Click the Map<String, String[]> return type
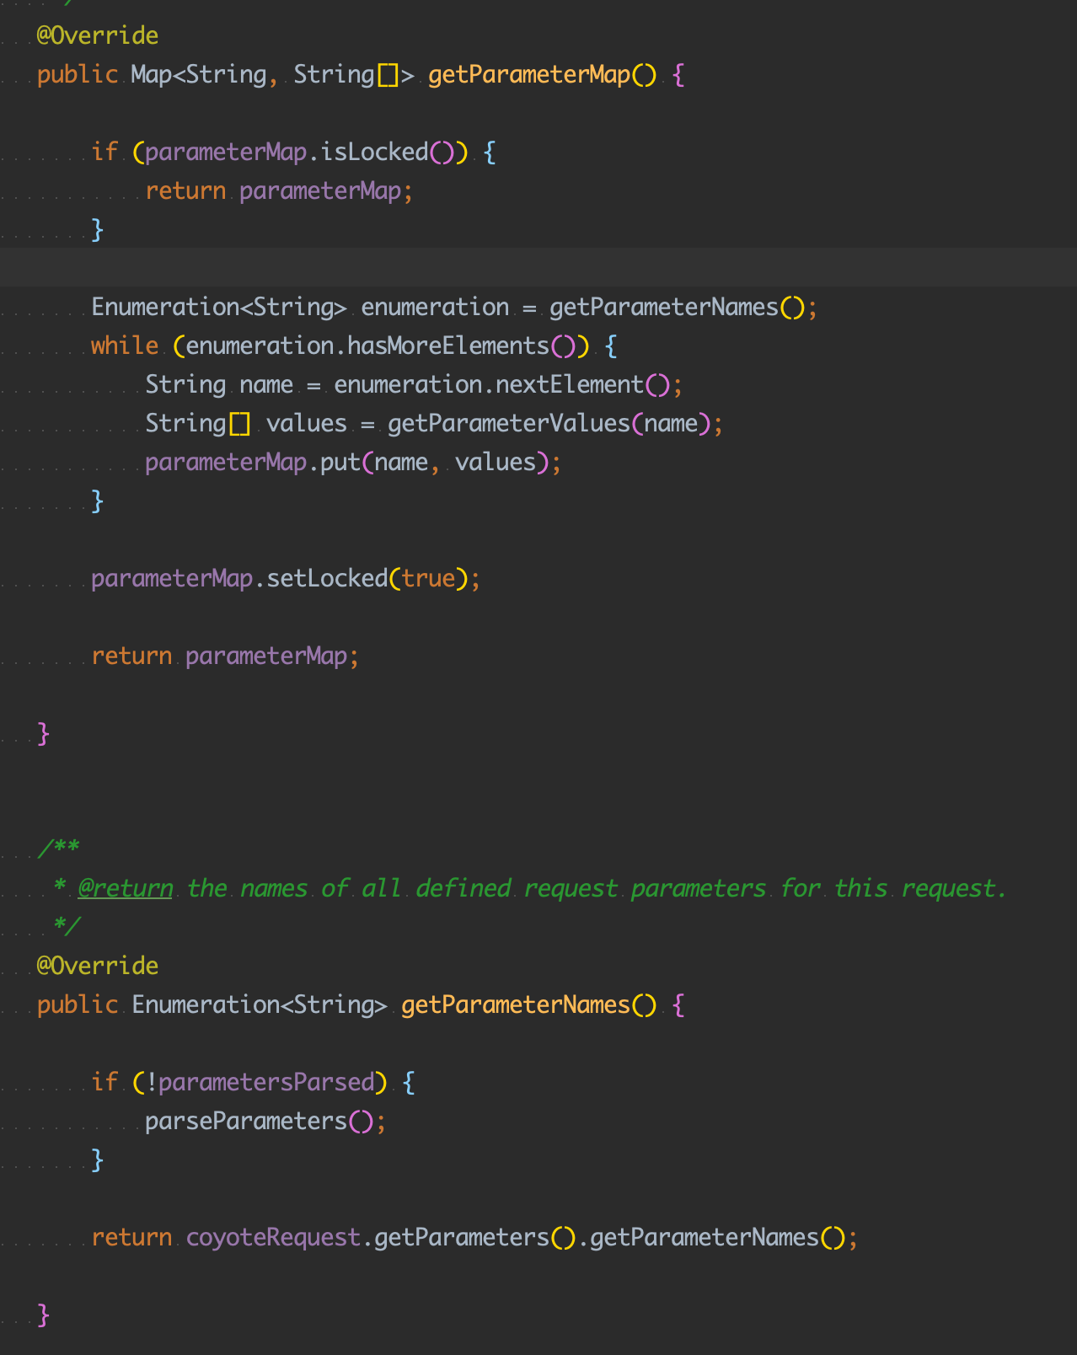Viewport: 1077px width, 1355px height. point(273,74)
